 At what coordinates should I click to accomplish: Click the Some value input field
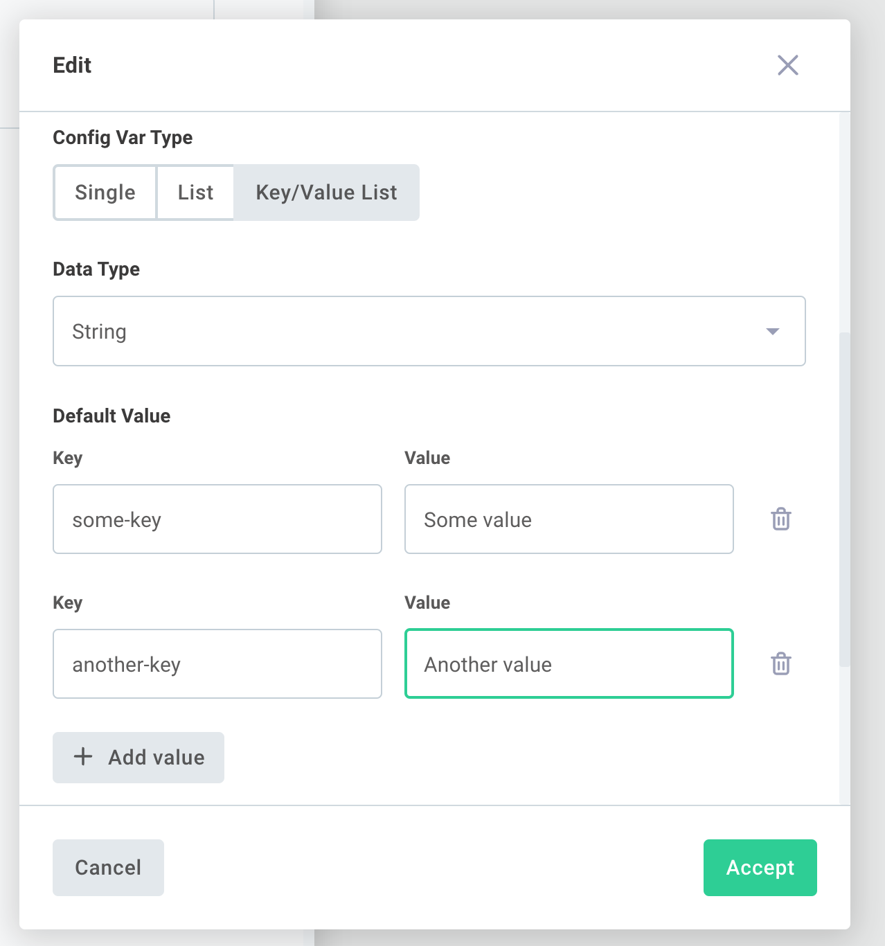coord(569,519)
